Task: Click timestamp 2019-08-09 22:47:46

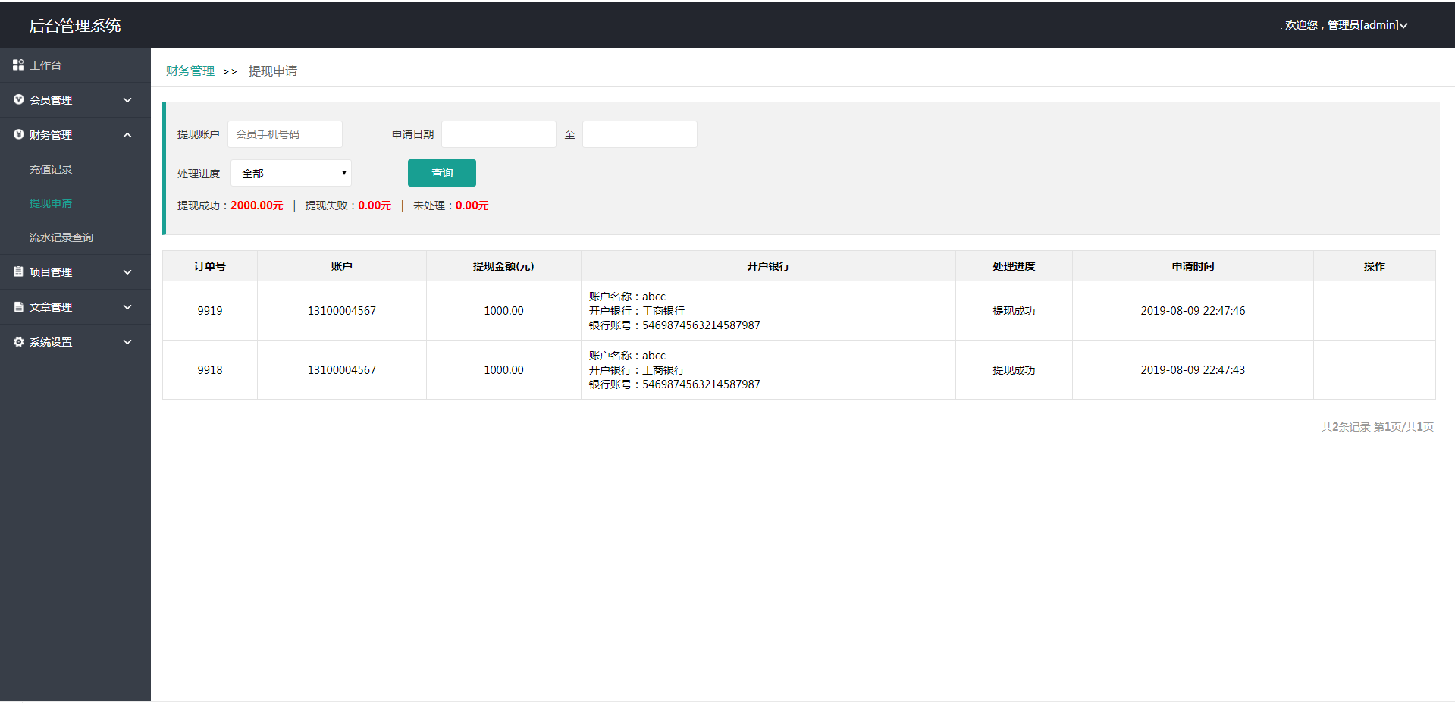Action: [1193, 311]
